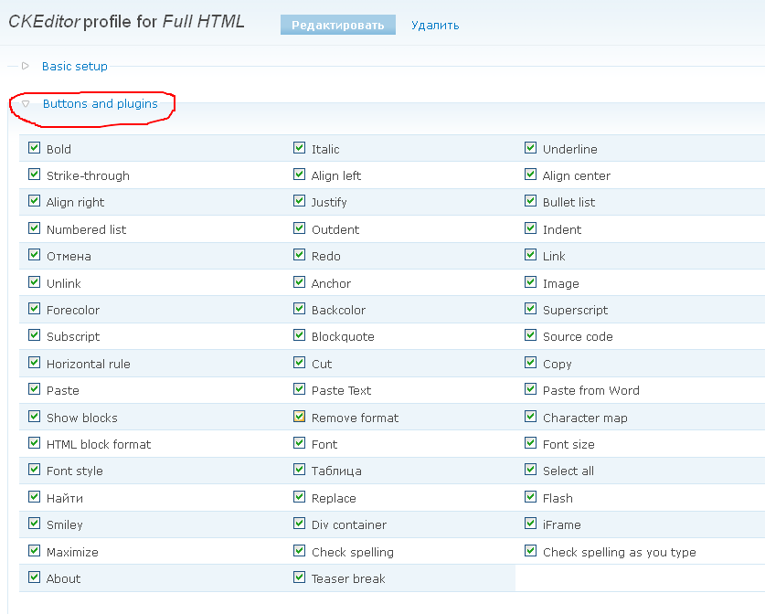Screen dimensions: 765x614
Task: Open the Basic setup link
Action: coord(75,67)
